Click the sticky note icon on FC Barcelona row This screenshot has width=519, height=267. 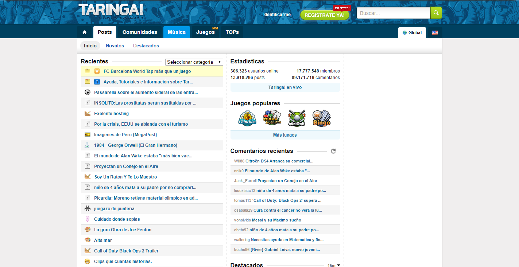click(x=88, y=71)
